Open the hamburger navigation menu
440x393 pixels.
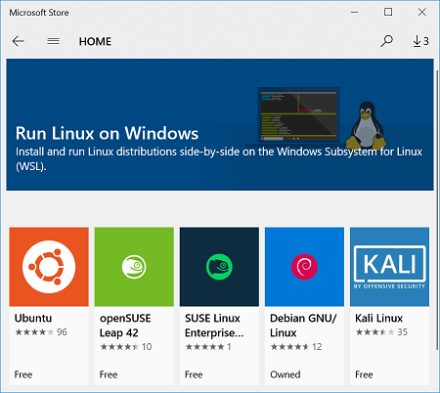point(53,41)
